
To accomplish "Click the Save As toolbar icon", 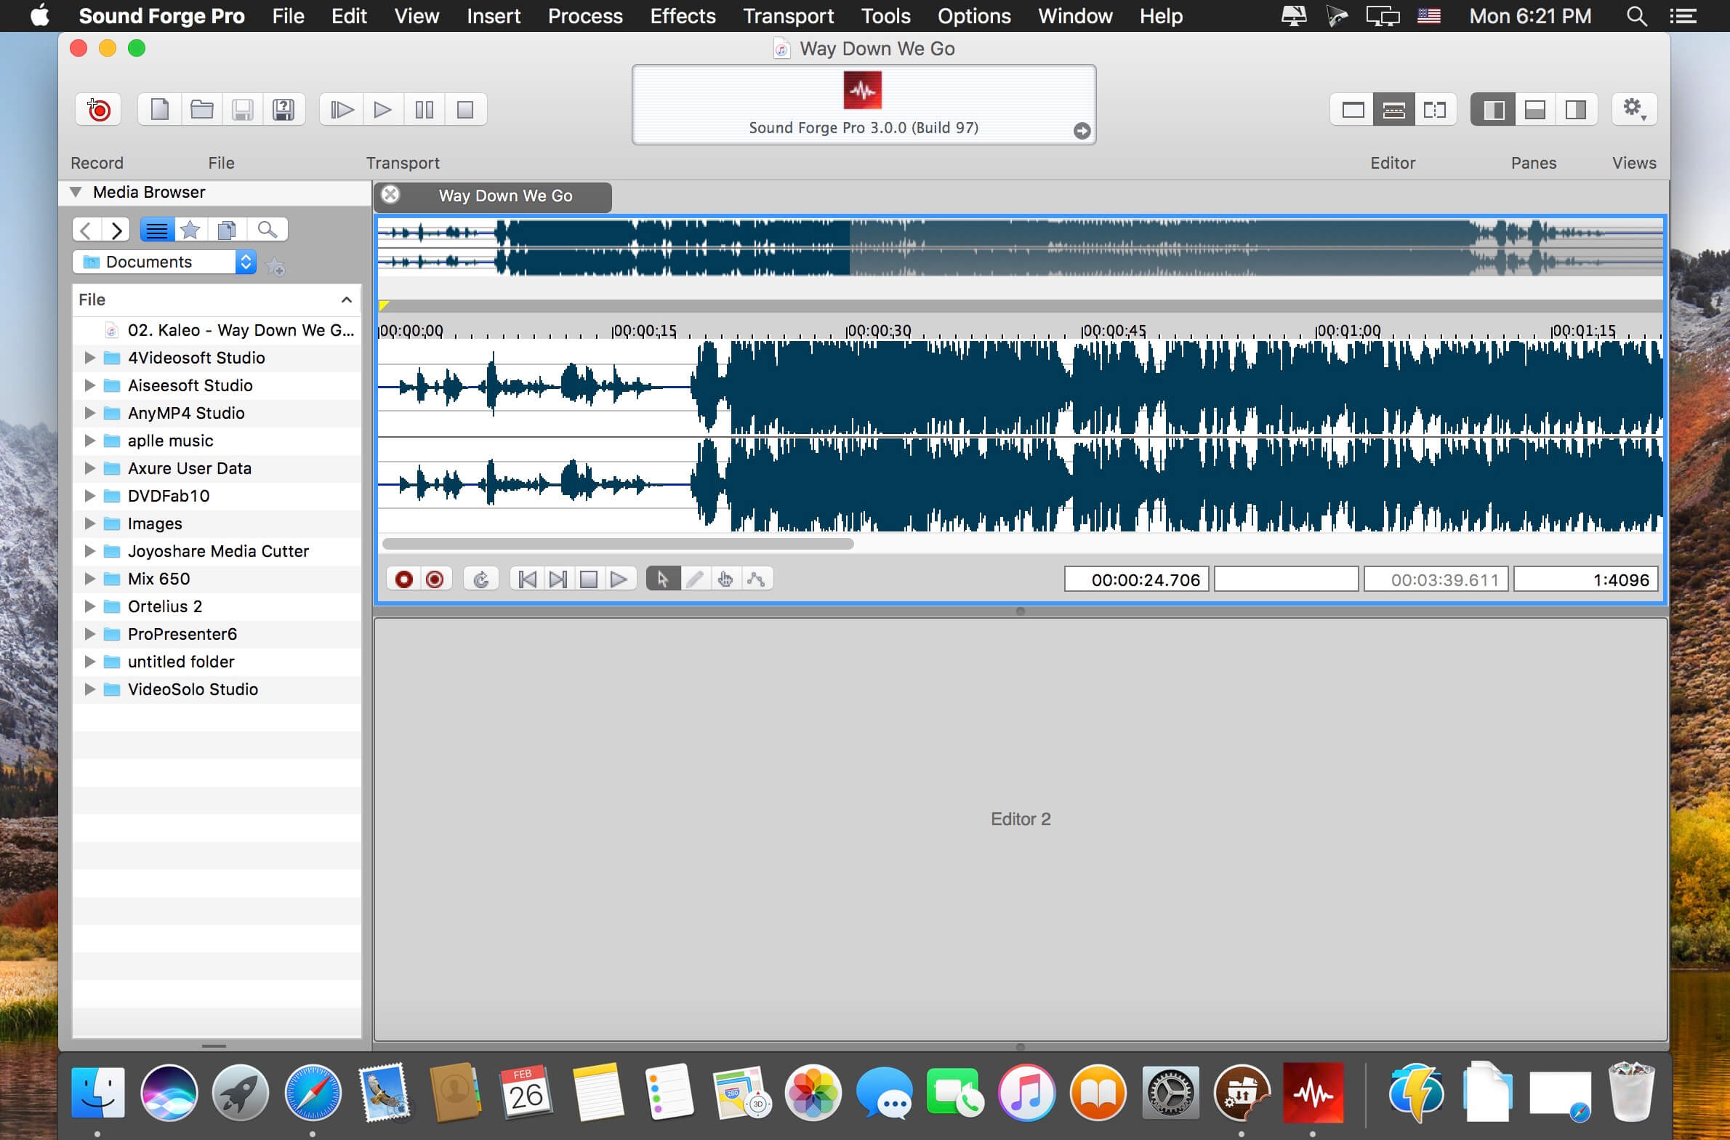I will pos(283,110).
